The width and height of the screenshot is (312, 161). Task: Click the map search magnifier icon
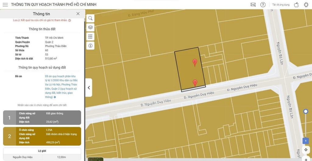click(90, 18)
